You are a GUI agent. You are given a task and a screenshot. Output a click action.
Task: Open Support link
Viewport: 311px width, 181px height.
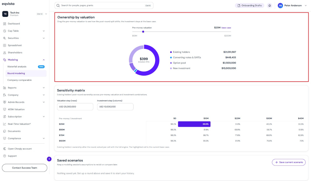point(12,156)
